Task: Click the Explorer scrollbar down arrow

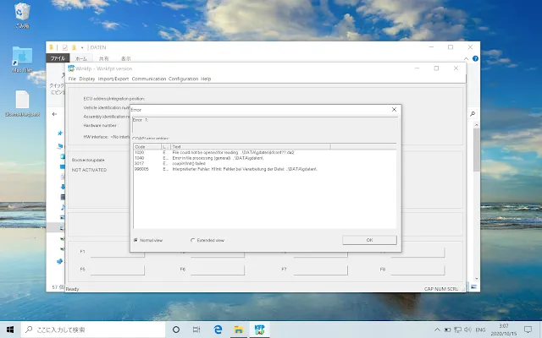Action: (x=476, y=279)
